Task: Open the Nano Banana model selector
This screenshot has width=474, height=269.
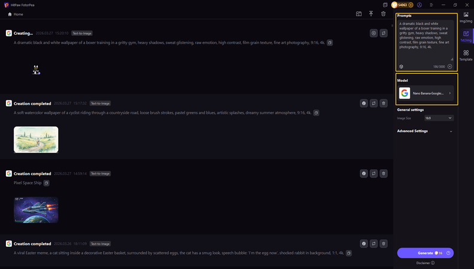Action: click(x=426, y=93)
